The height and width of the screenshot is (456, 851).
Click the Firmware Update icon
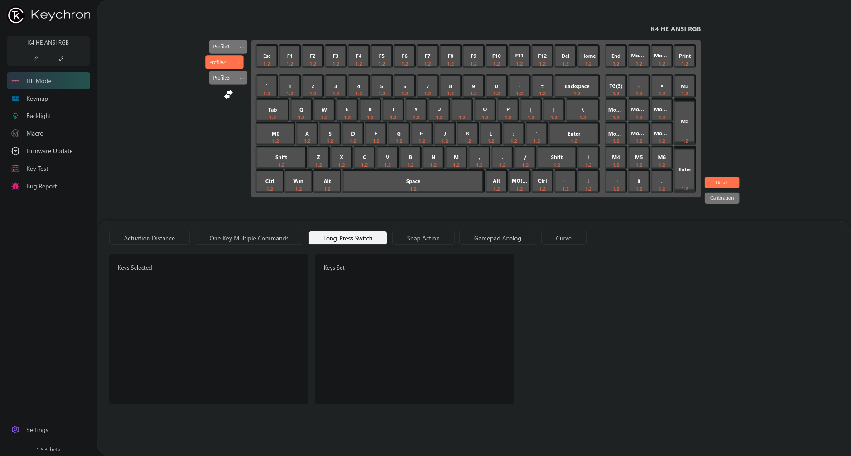pos(15,151)
